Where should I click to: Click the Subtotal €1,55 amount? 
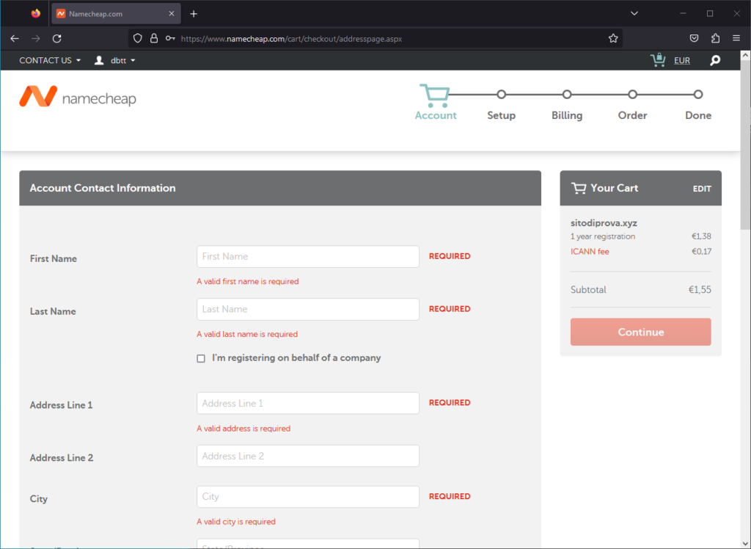click(700, 290)
